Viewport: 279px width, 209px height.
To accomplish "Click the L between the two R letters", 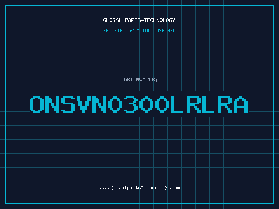I will tap(209, 104).
